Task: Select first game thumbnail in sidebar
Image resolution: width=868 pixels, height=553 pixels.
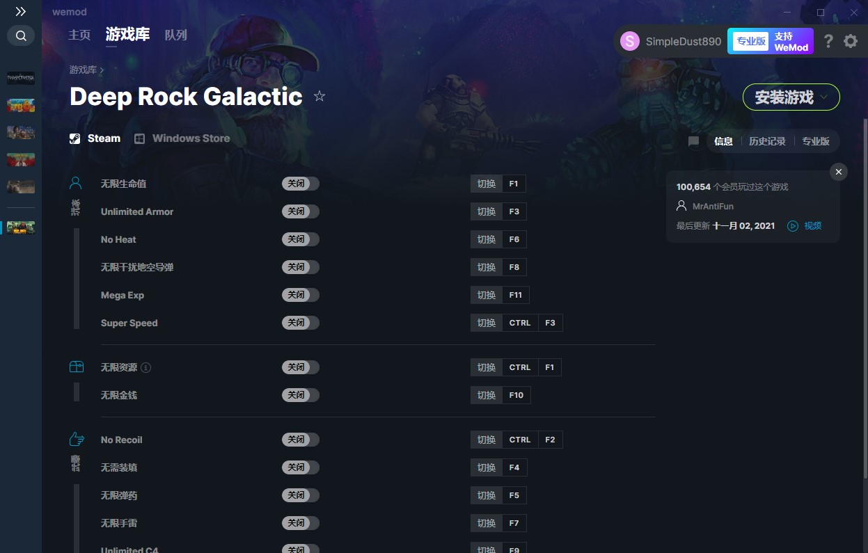Action: coord(21,78)
